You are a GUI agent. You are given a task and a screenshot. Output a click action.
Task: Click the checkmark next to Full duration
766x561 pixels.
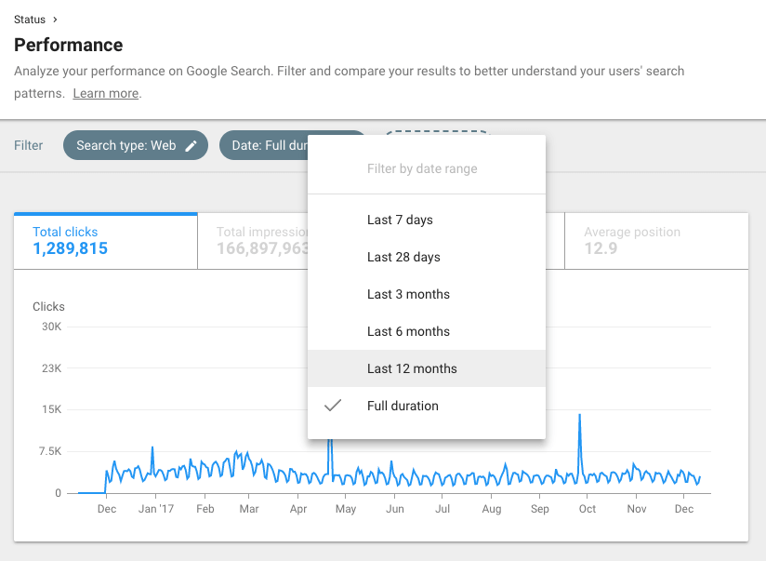click(x=333, y=406)
